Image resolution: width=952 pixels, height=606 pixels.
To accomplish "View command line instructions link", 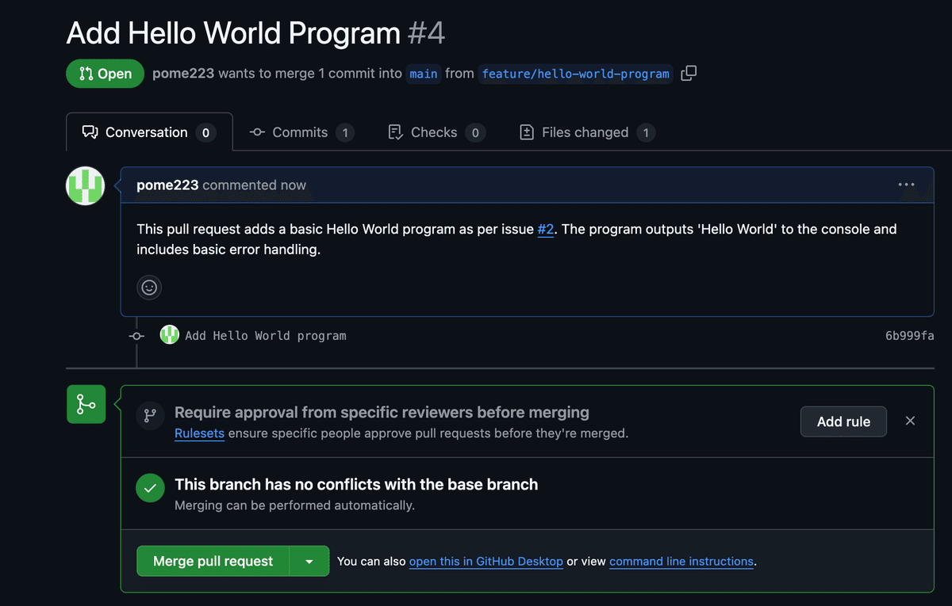I will click(x=681, y=561).
